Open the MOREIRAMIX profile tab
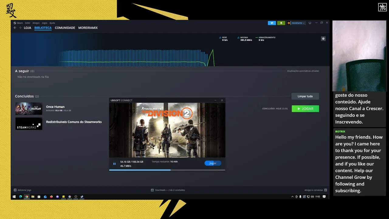 point(88,28)
